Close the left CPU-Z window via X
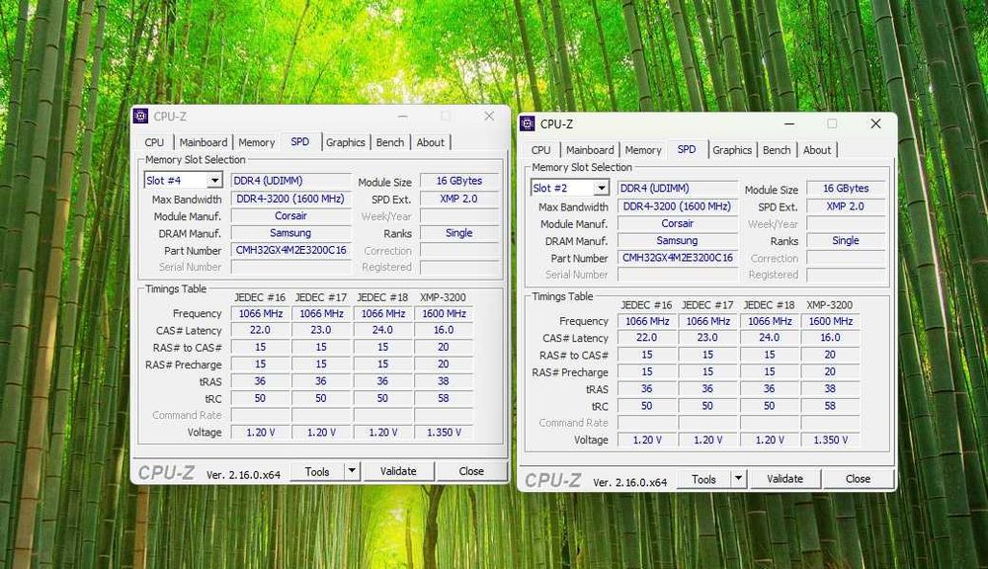This screenshot has height=569, width=988. point(489,116)
